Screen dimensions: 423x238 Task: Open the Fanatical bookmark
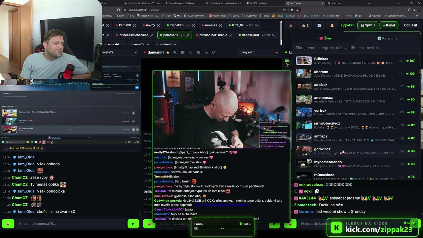coord(277,16)
